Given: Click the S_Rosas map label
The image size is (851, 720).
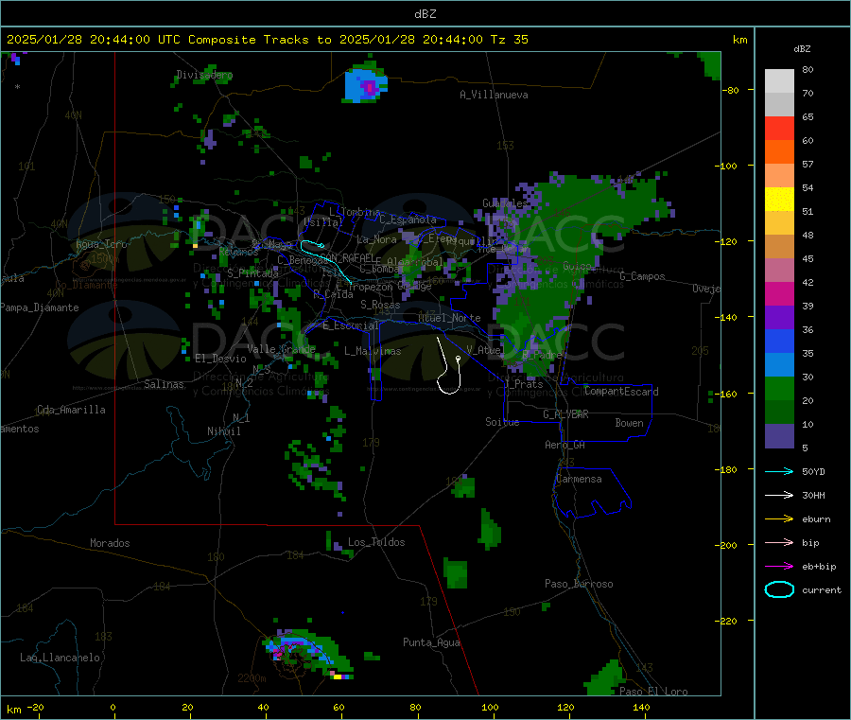Looking at the screenshot, I should coord(380,305).
